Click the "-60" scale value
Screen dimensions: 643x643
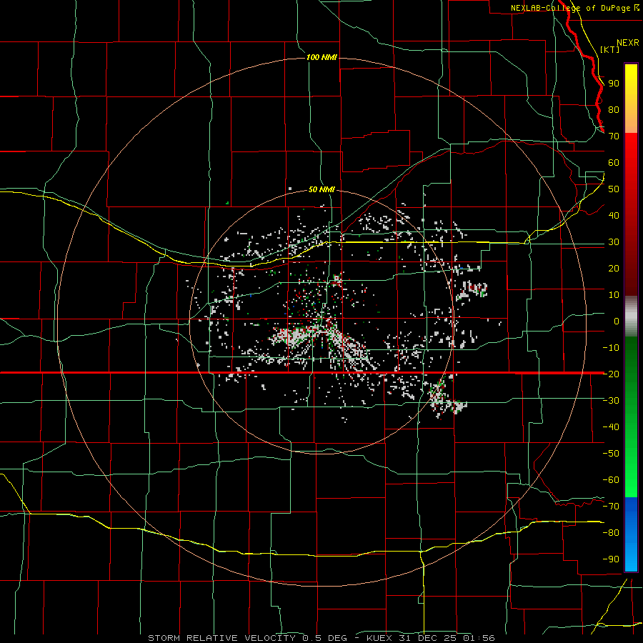click(x=611, y=480)
